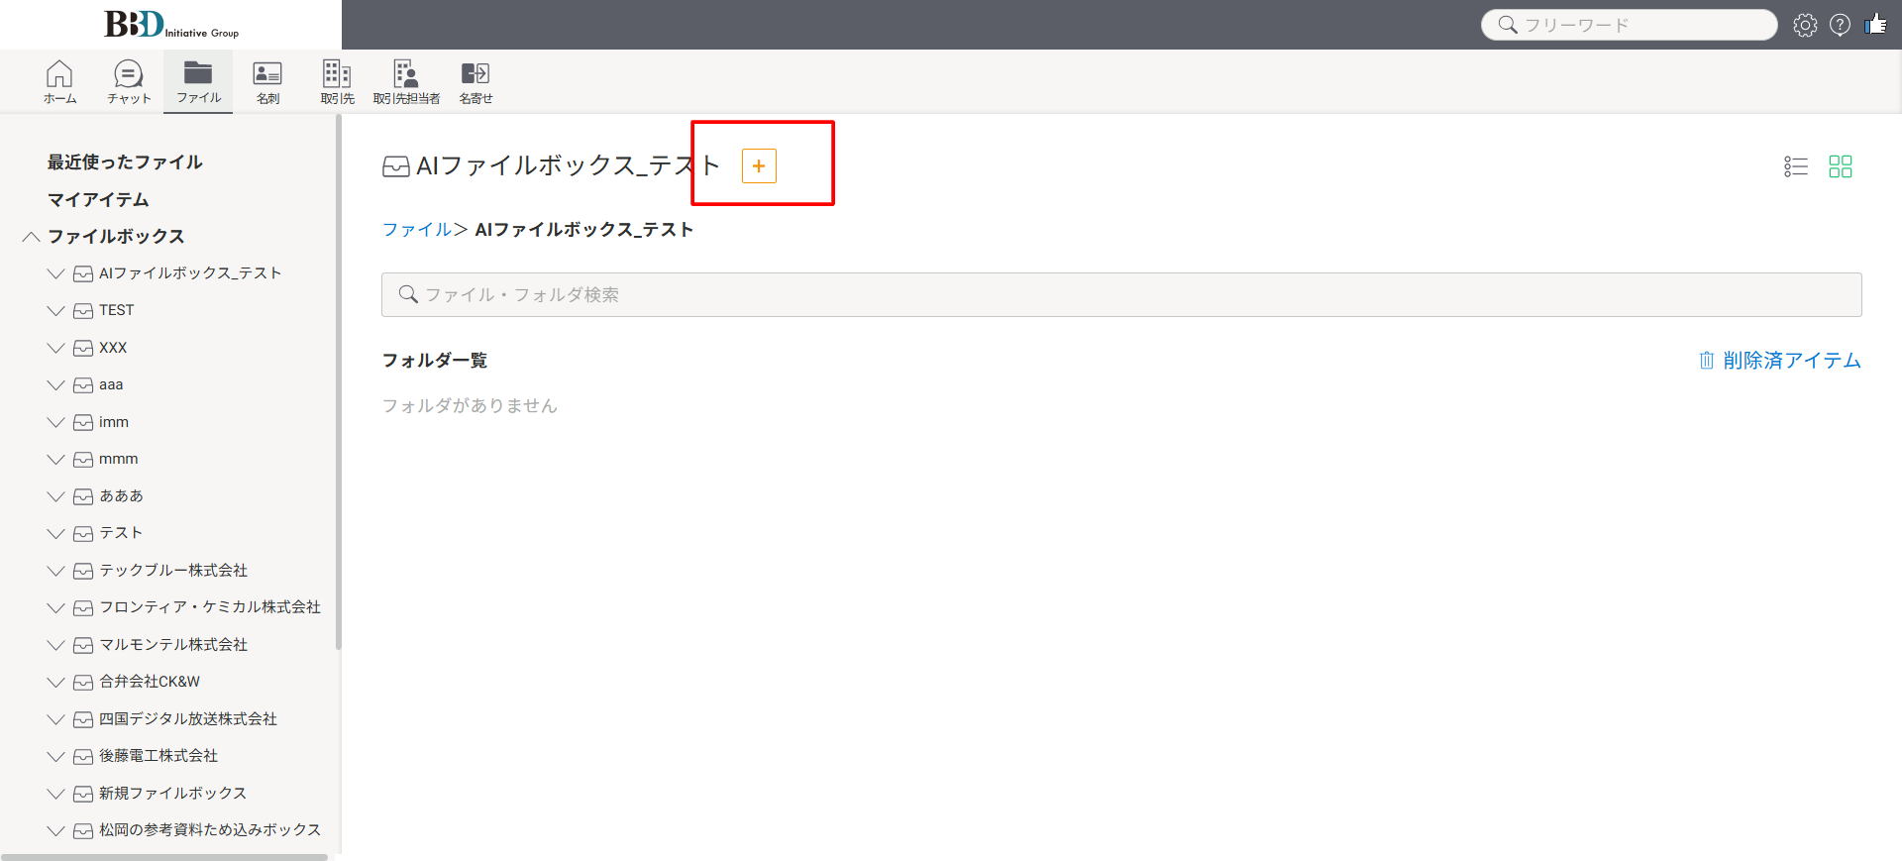Switch to grid view layout
The width and height of the screenshot is (1902, 861).
click(x=1840, y=166)
